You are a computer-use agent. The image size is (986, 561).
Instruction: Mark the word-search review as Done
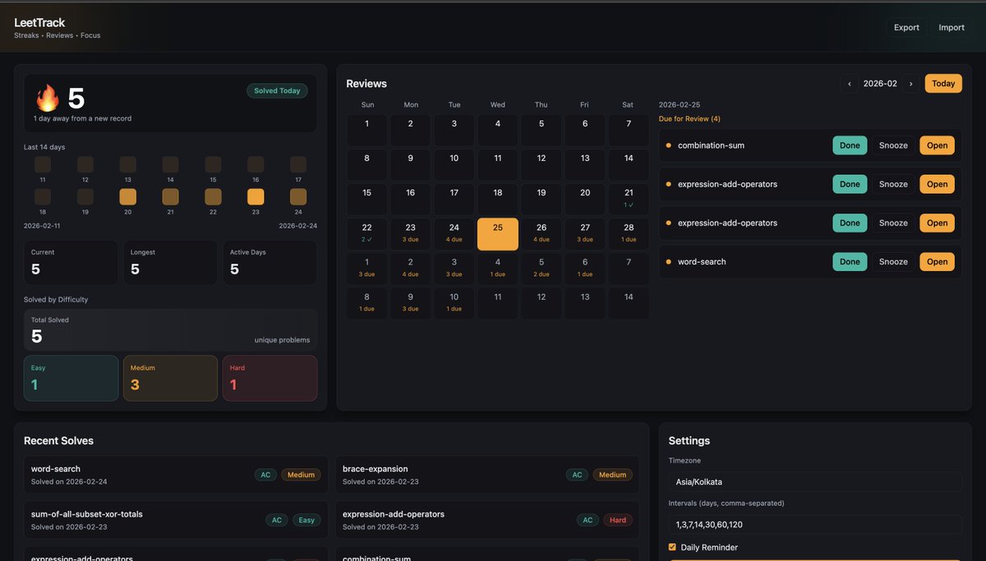[850, 262]
